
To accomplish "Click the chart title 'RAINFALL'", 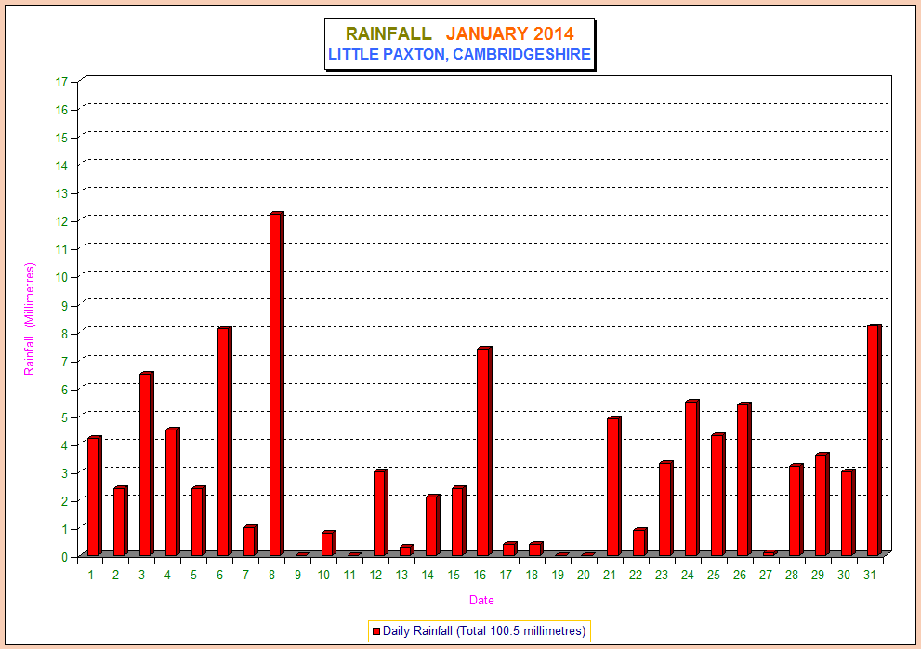I will pos(388,34).
